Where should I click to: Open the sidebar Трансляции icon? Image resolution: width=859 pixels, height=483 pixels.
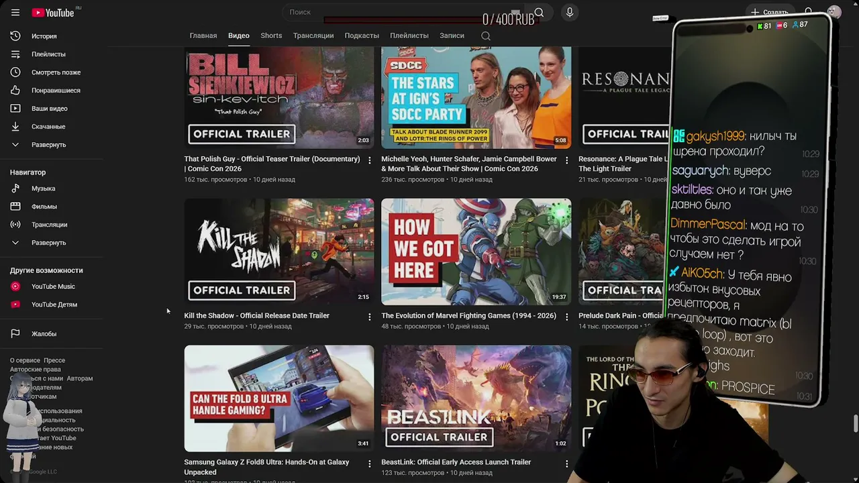pos(15,225)
